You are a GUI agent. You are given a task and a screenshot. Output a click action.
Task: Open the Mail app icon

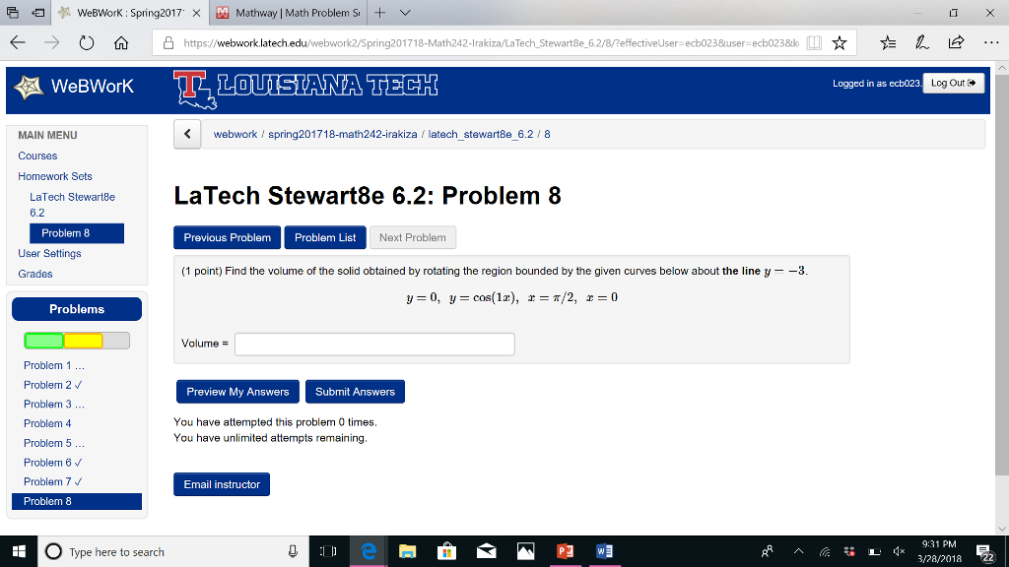tap(486, 549)
